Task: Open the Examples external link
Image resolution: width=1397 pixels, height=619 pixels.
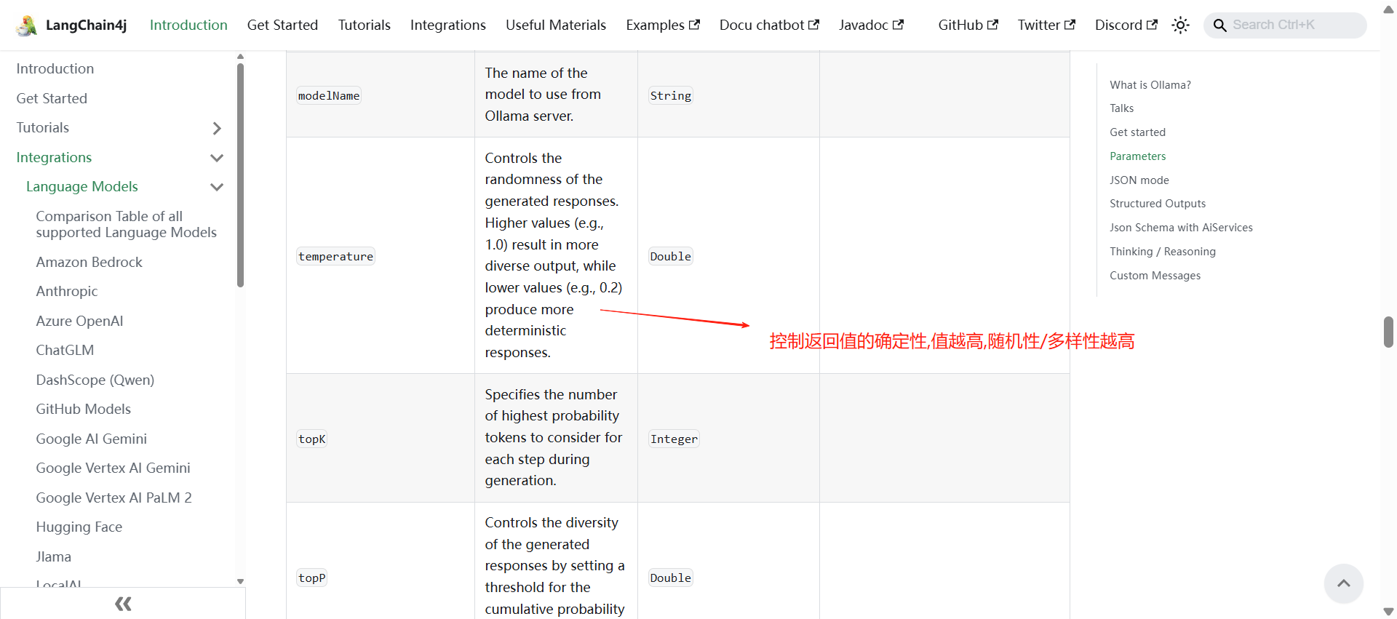Action: point(663,25)
